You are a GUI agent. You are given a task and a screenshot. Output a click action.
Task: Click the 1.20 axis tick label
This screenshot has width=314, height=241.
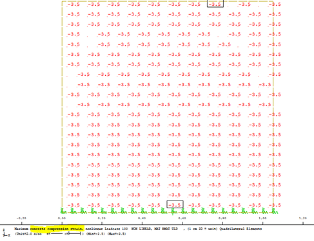(303, 218)
